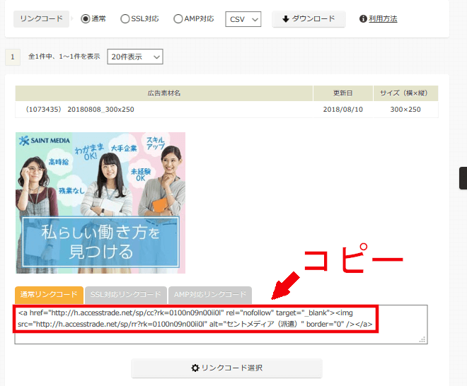Click the textarea resize handle
Screen dimensions: 467x386
[x=422, y=340]
